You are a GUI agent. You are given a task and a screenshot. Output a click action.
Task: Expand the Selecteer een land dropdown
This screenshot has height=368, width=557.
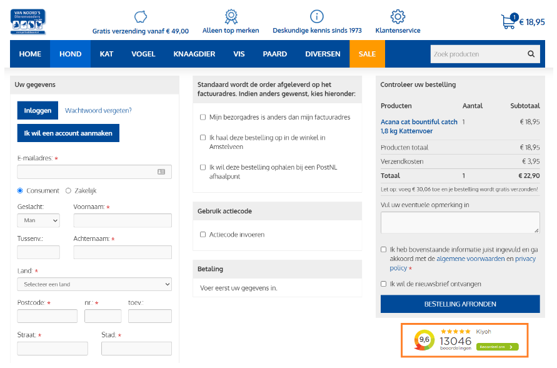[94, 284]
